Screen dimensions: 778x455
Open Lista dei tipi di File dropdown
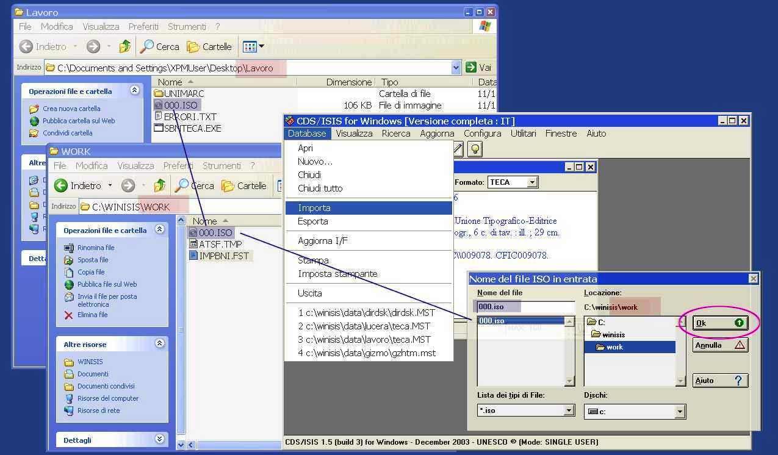569,410
